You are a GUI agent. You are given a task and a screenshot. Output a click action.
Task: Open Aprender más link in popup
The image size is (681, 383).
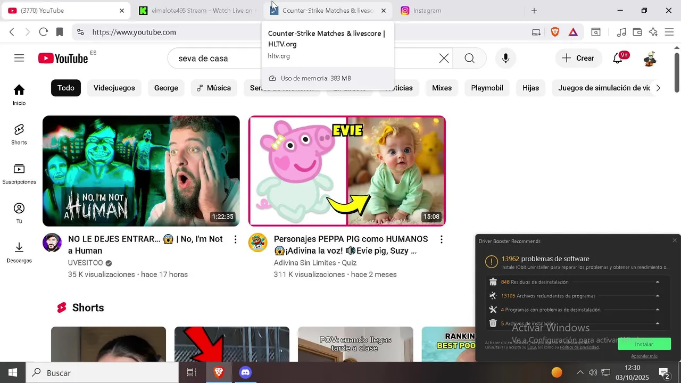coord(644,356)
